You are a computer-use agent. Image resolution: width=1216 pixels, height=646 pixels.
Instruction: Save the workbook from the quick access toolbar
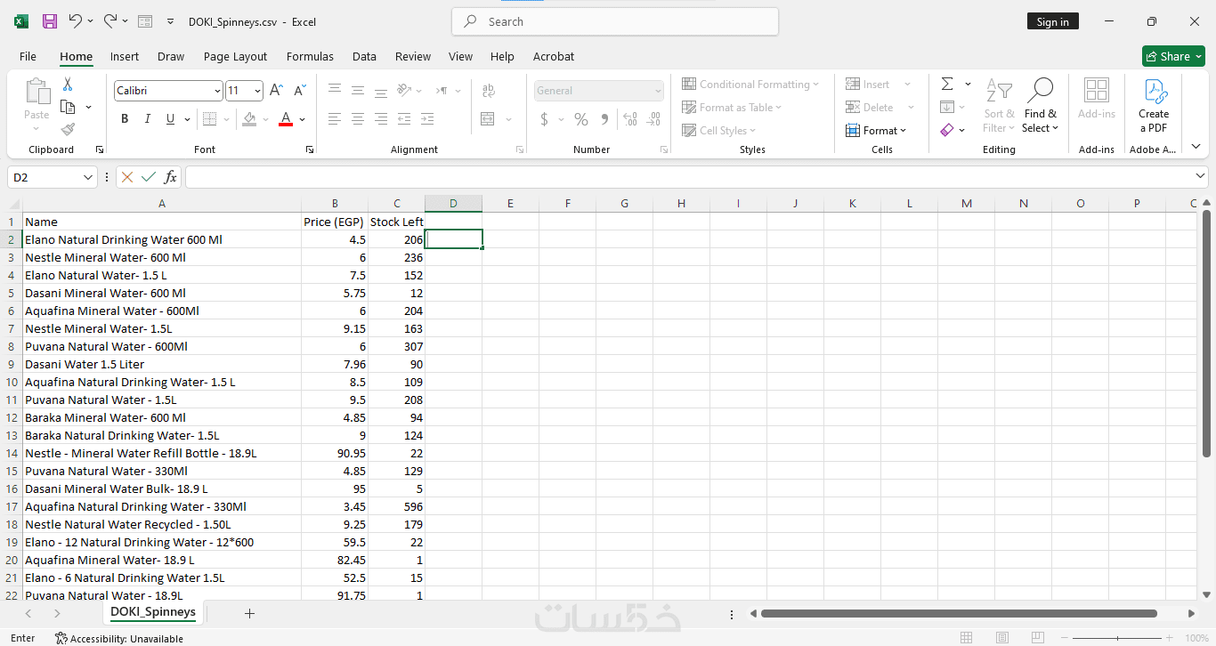coord(50,21)
